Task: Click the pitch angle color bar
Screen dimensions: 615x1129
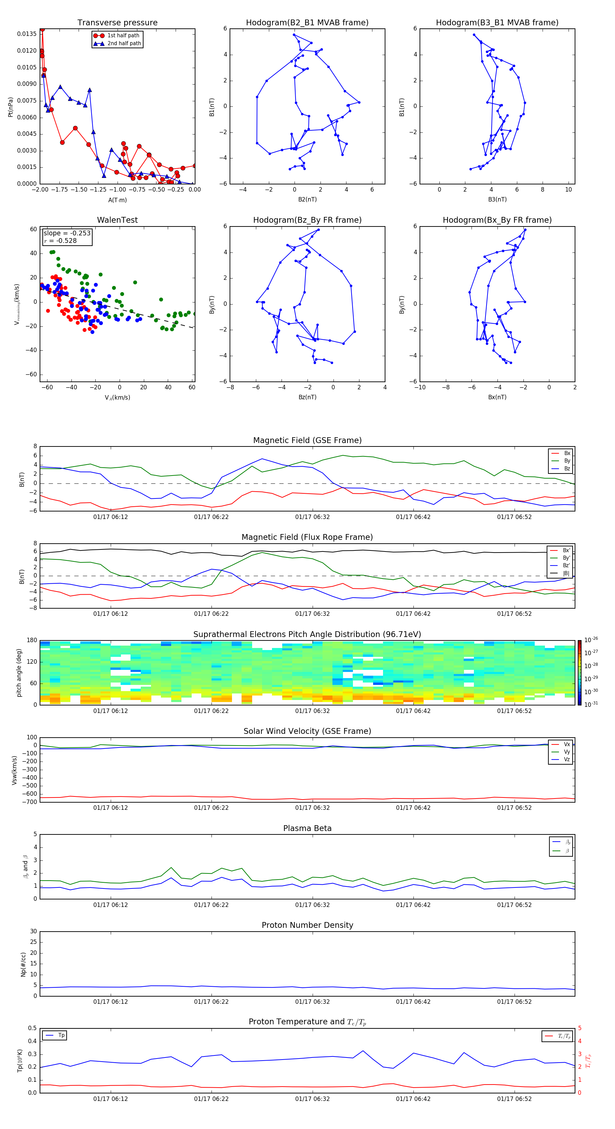Action: 579,673
